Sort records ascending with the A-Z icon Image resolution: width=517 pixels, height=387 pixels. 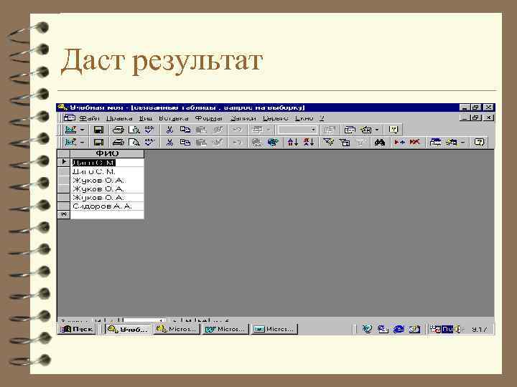[293, 142]
